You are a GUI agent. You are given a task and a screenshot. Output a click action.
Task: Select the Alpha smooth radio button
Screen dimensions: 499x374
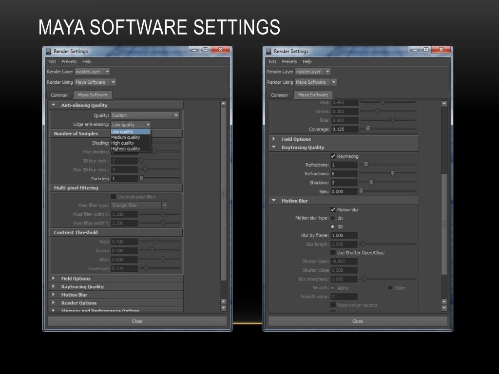click(332, 288)
